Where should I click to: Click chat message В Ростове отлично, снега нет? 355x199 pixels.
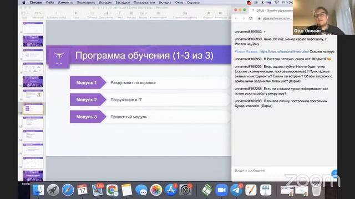pyautogui.click(x=283, y=59)
